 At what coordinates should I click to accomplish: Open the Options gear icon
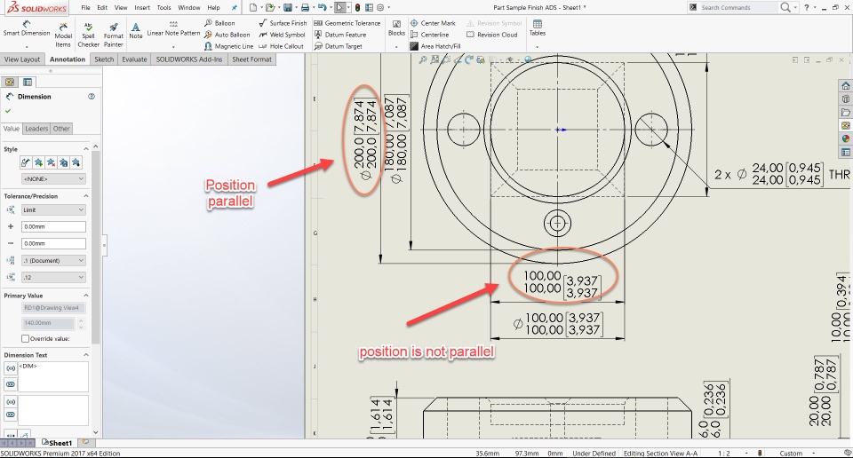[x=380, y=8]
